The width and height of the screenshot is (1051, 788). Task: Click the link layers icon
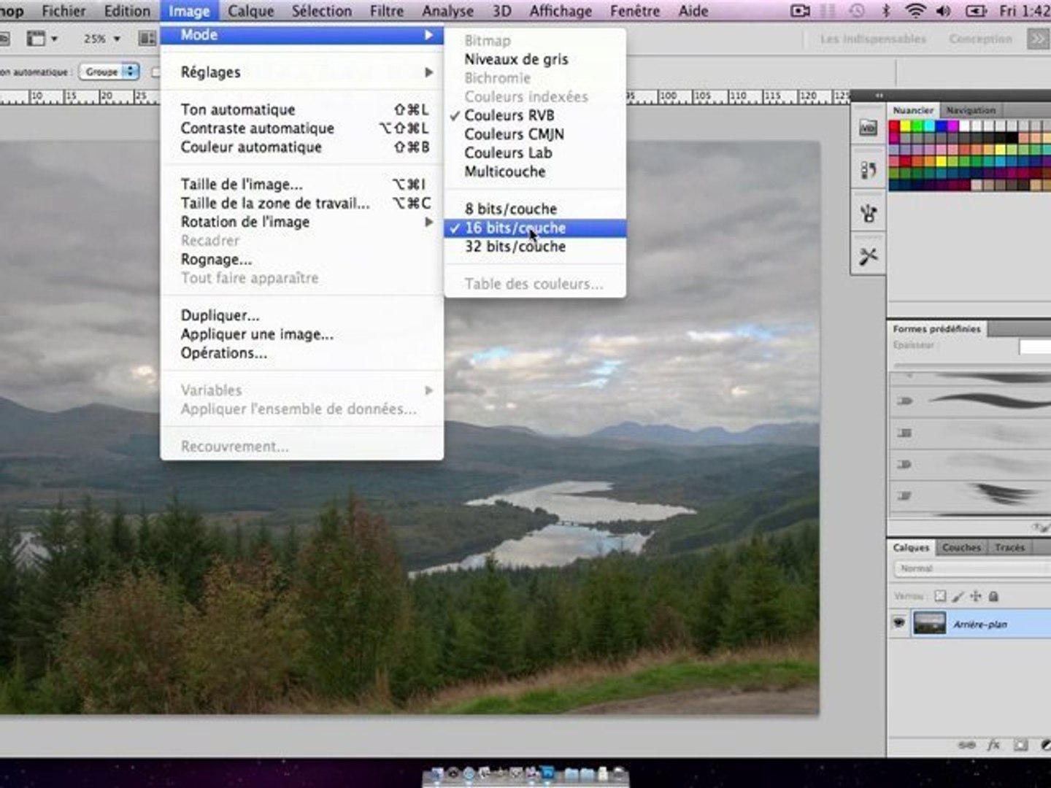966,745
